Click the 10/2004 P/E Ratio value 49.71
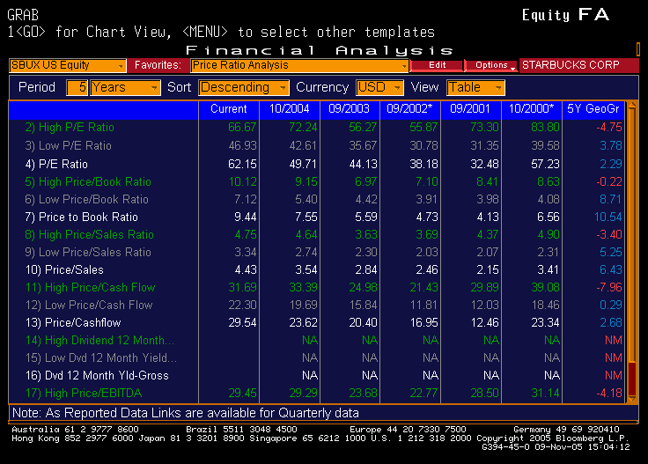This screenshot has width=648, height=464. point(303,165)
